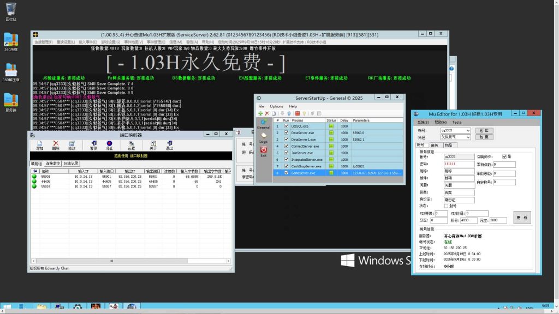Click the 增加 add icon in port mapper
Viewport: 559px width, 314px height.
pos(40,144)
